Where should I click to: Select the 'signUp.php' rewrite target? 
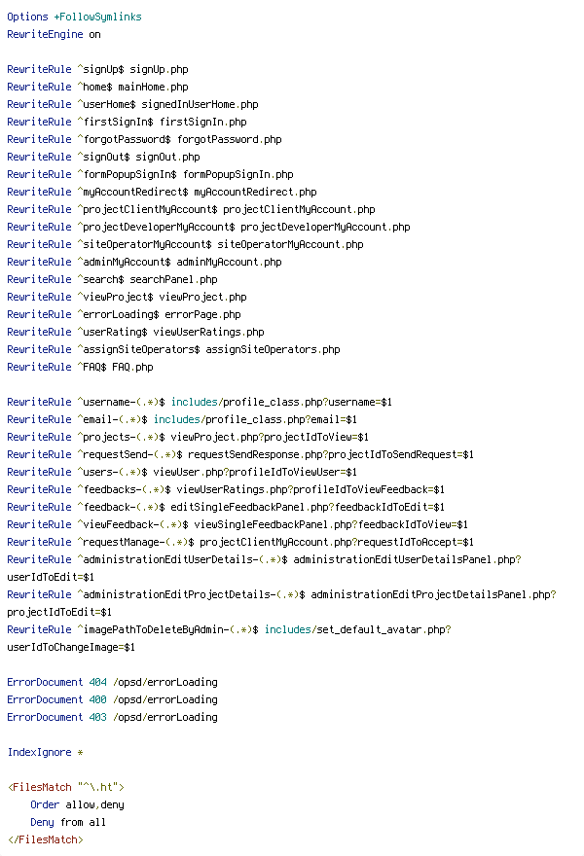point(159,69)
